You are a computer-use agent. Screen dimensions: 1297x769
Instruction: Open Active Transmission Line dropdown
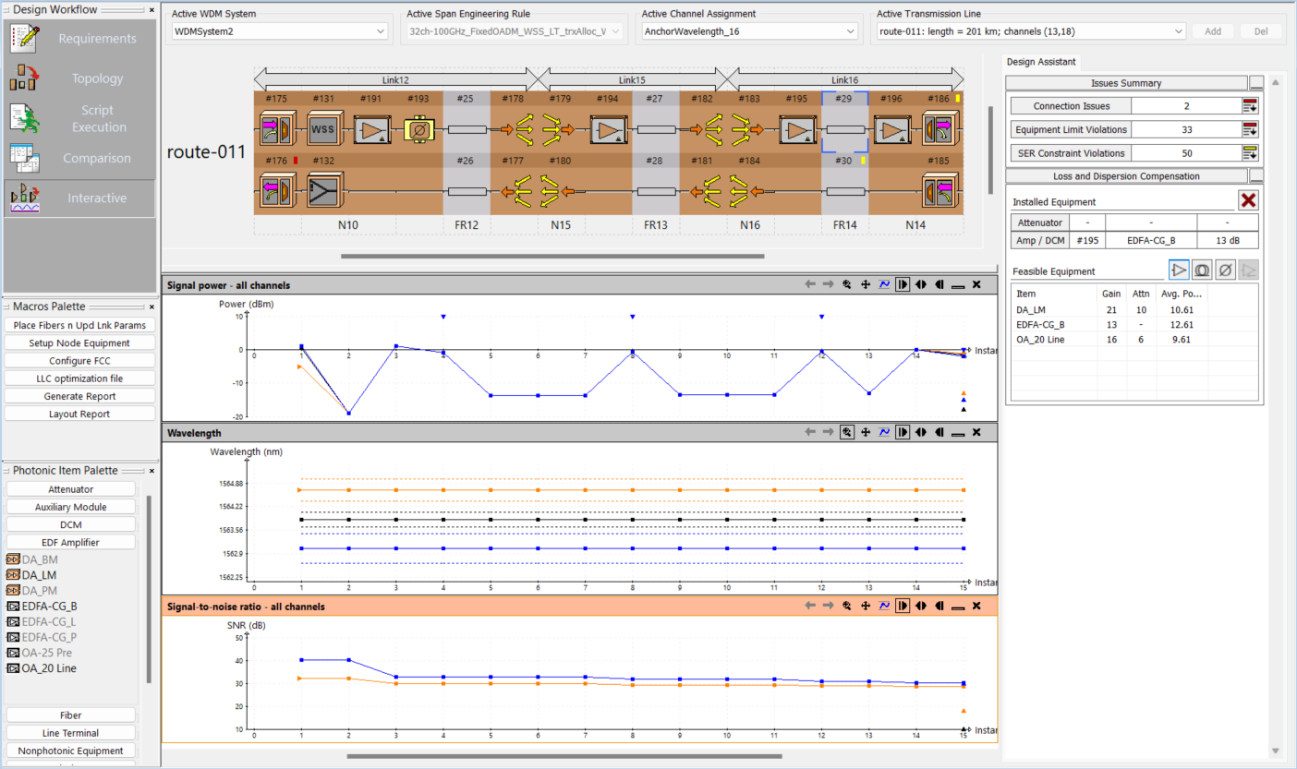click(x=1031, y=31)
